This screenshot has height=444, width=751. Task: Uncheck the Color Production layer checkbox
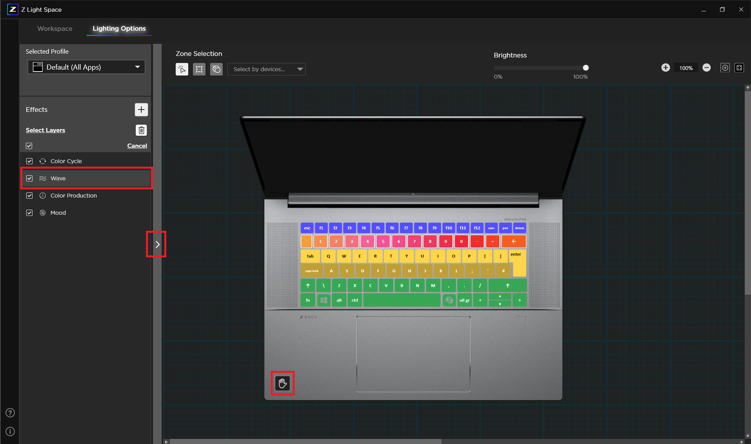[x=29, y=196]
